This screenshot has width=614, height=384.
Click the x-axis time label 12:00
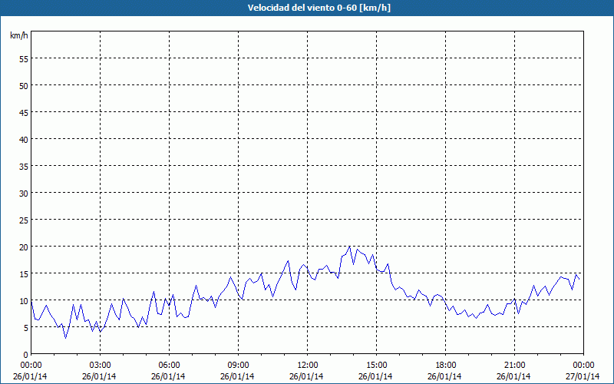[x=308, y=366]
